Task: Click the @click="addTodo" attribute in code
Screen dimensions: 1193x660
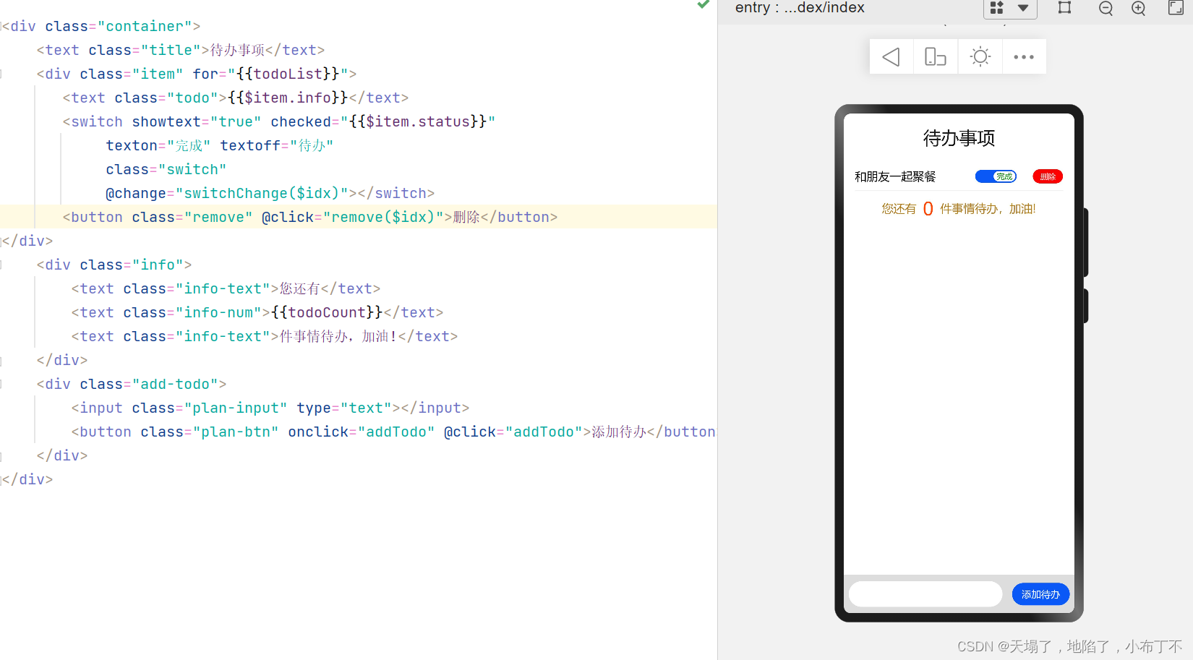Action: tap(513, 432)
